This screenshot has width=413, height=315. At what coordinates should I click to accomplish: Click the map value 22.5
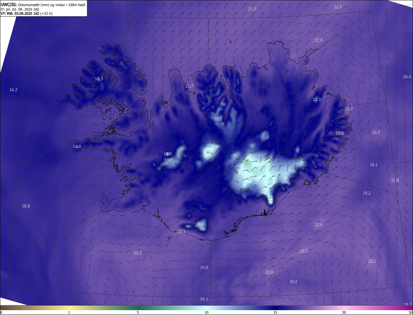pyautogui.click(x=338, y=7)
